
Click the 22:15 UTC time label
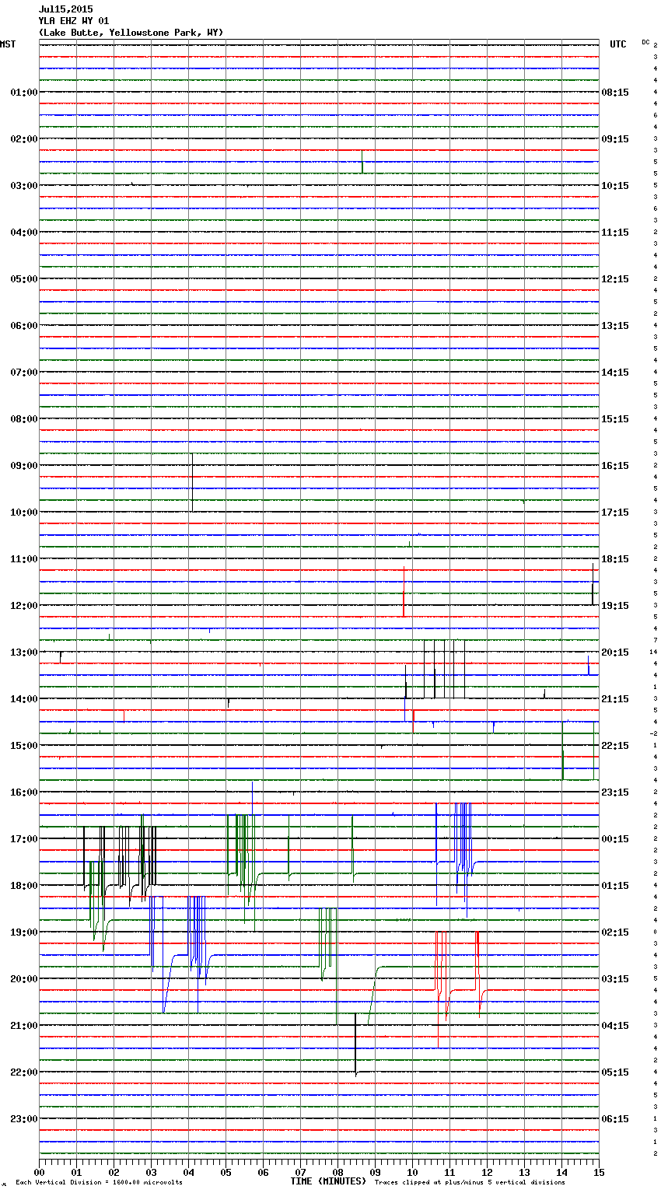pyautogui.click(x=615, y=746)
